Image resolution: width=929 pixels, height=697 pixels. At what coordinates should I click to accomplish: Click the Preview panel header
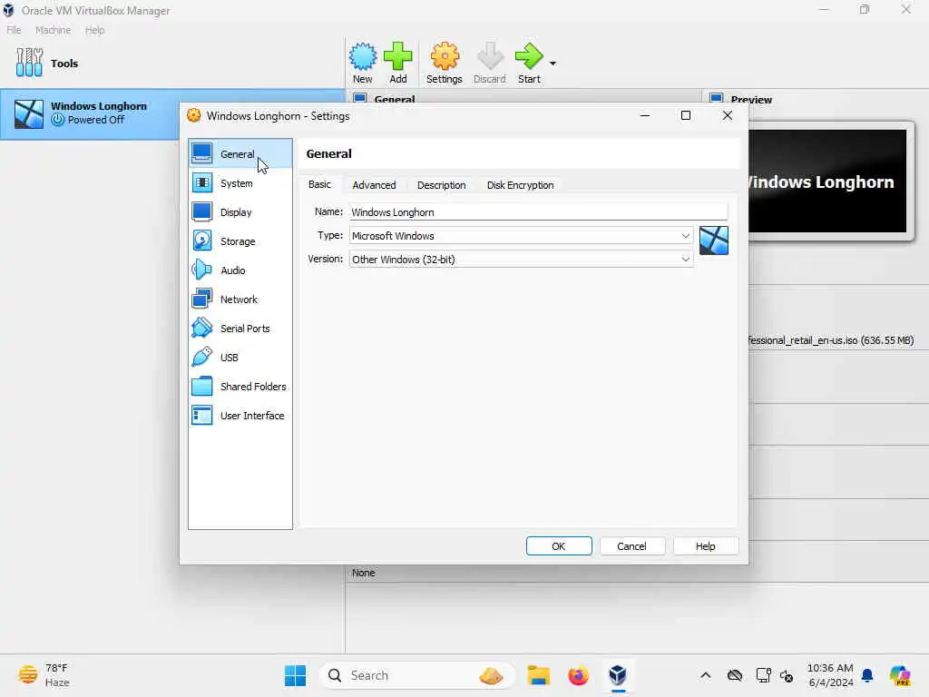(x=750, y=99)
